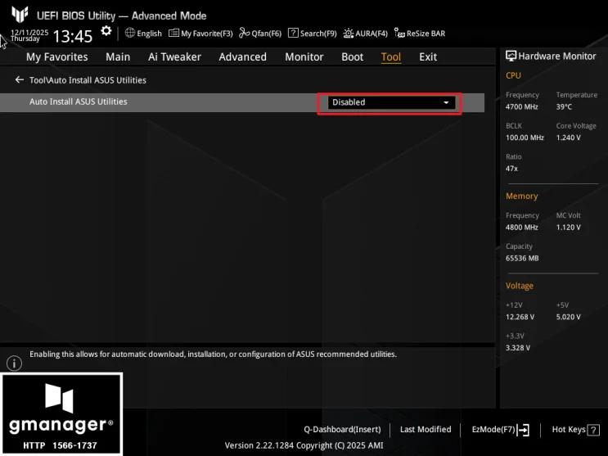Click the Version 2.22.1284 copyright text

304,445
